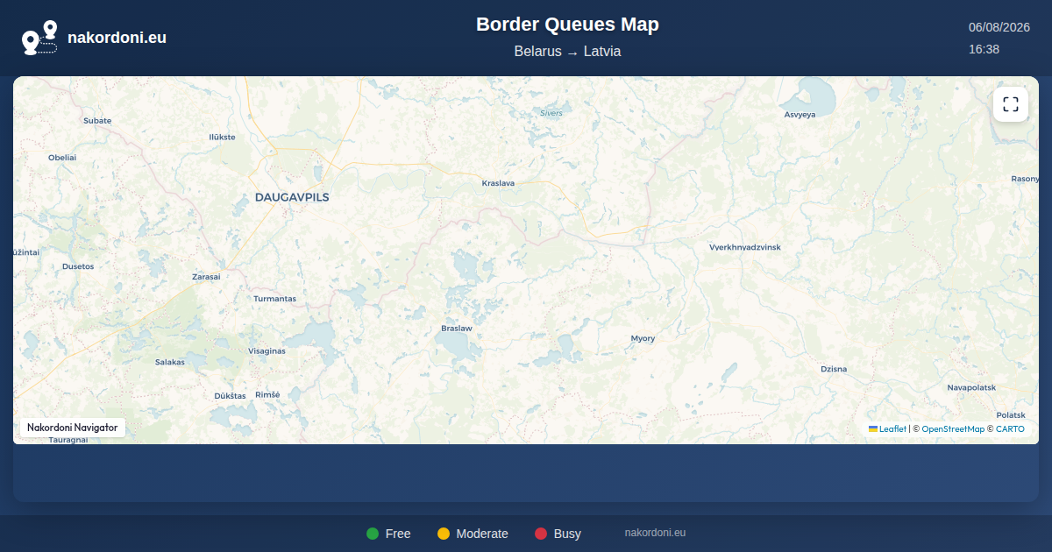Click the Sivers lake label on map

(x=551, y=113)
